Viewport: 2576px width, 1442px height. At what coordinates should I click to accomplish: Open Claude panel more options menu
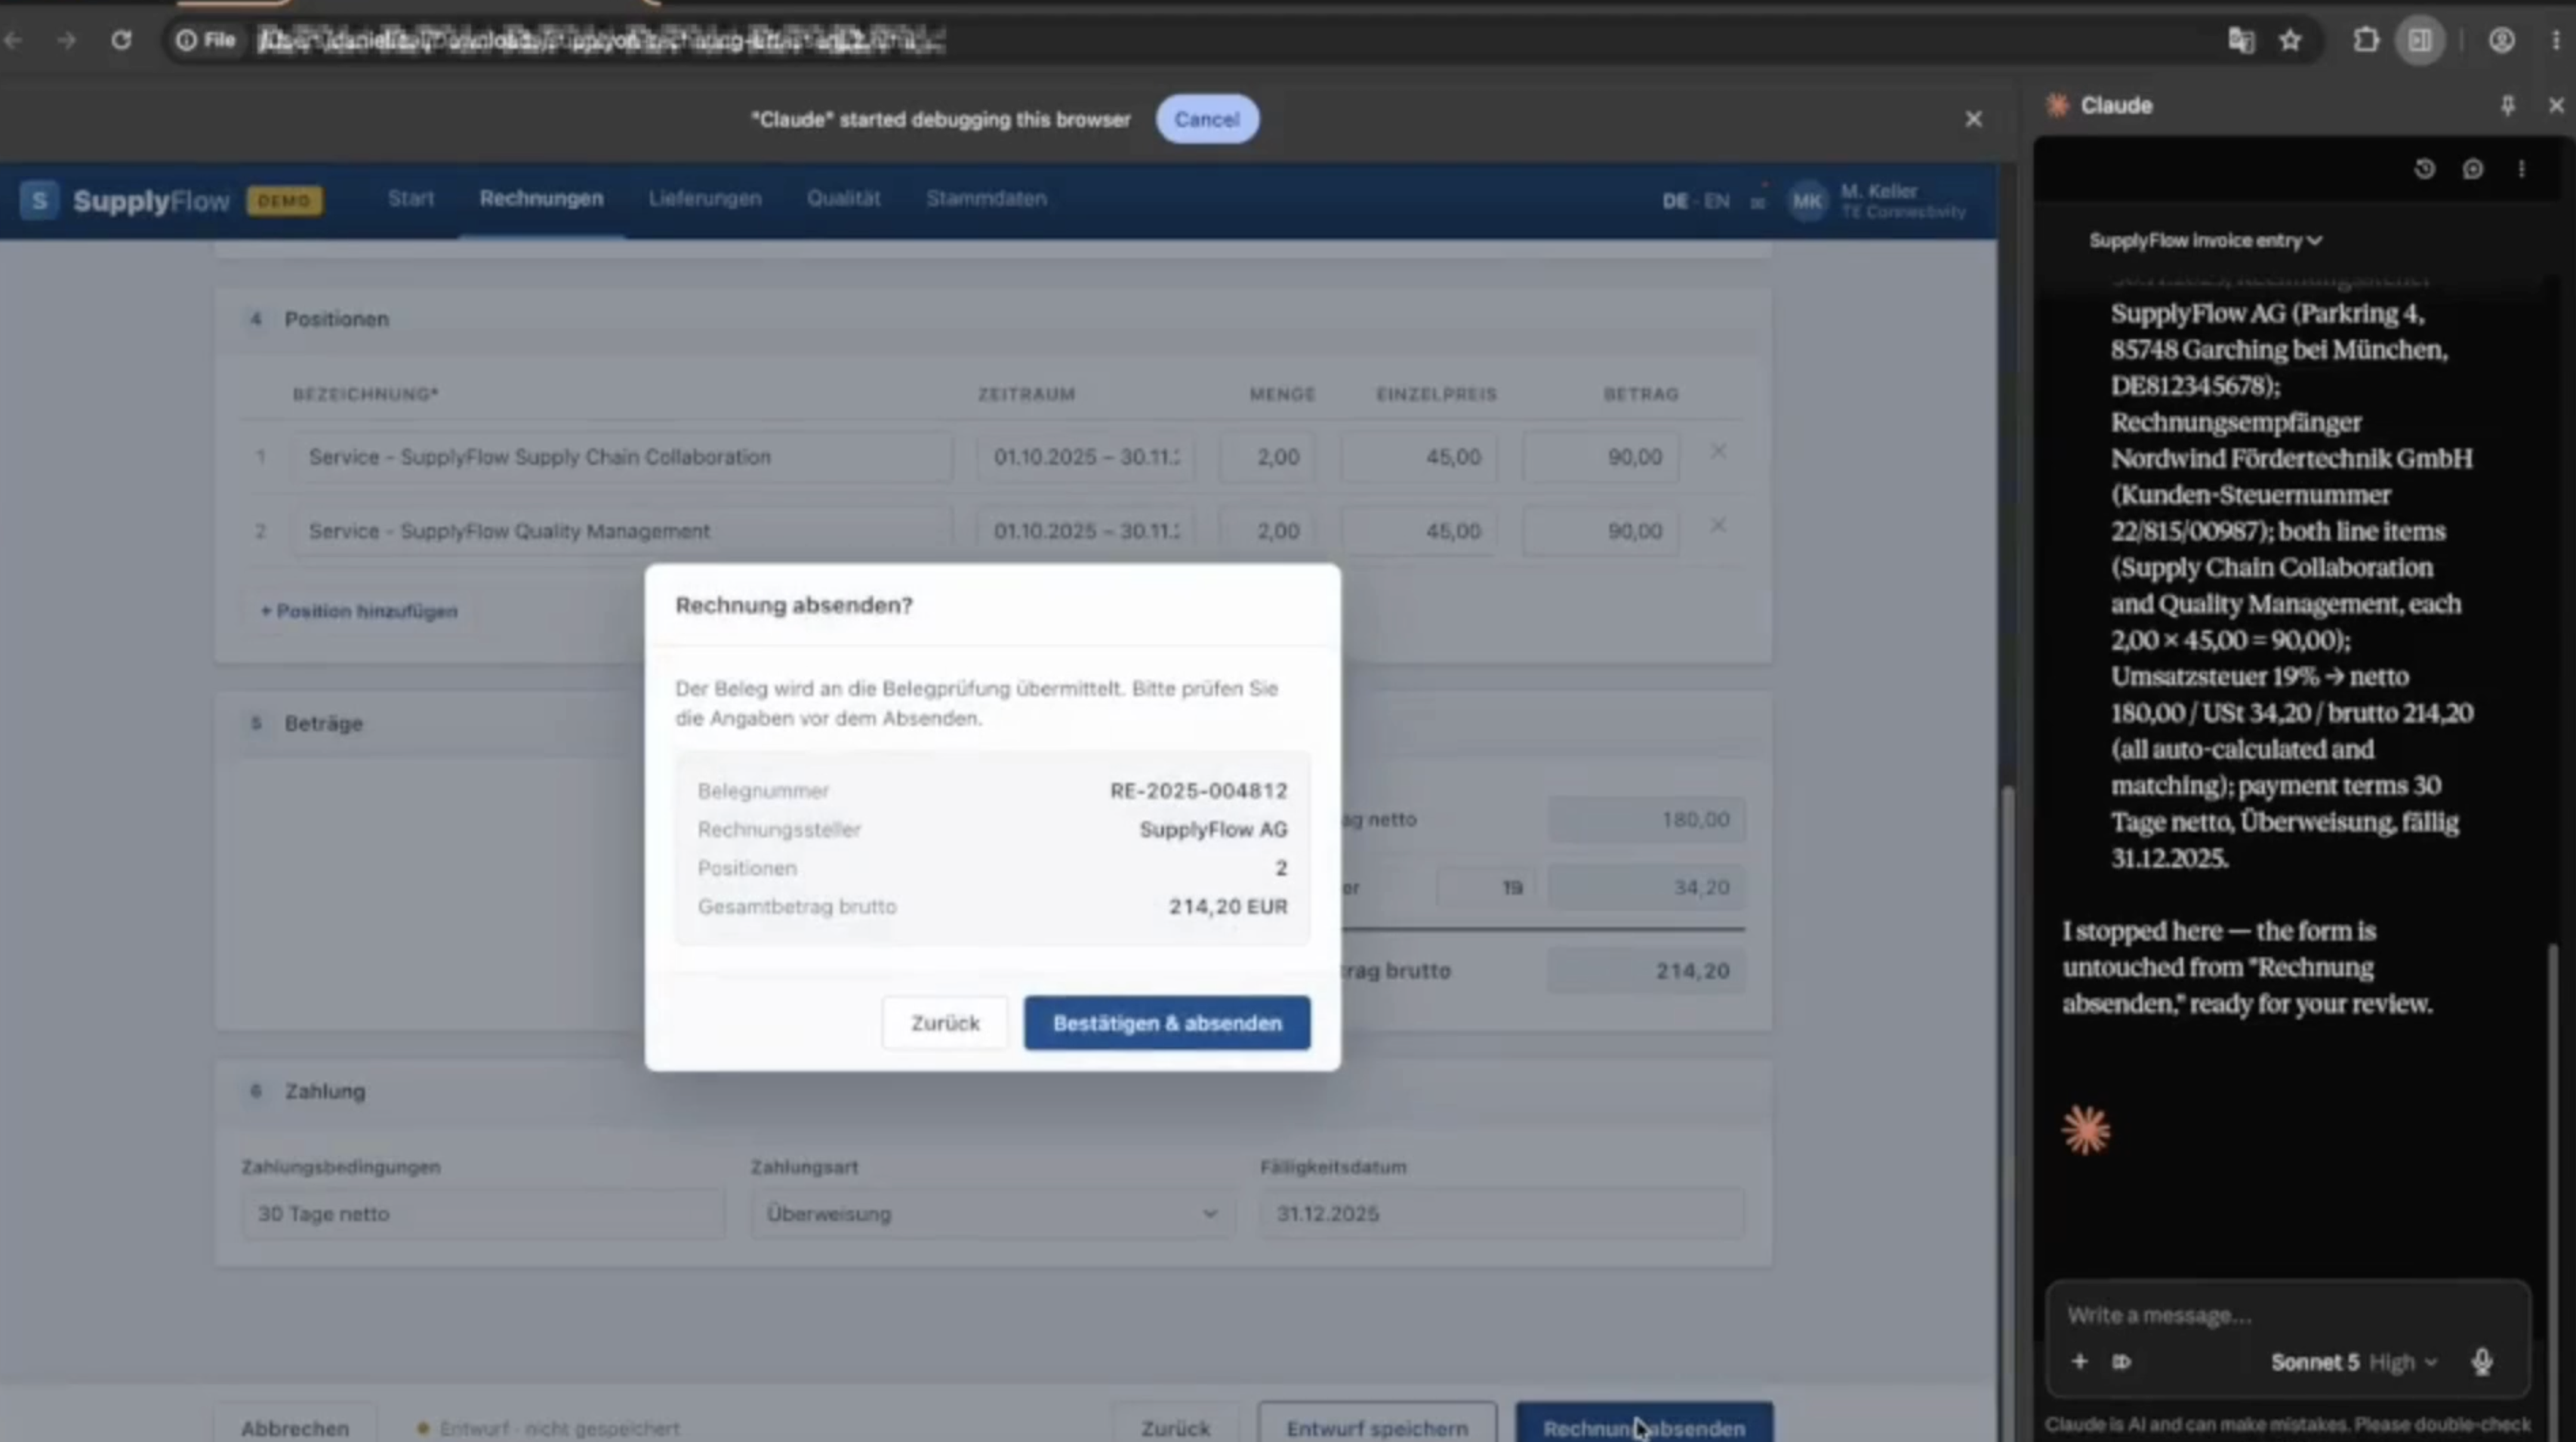(x=2521, y=169)
